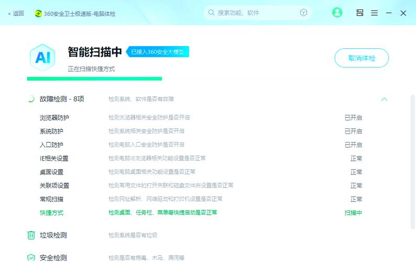Select the 故障检测 - 8项 header
The image size is (416, 262).
point(62,99)
